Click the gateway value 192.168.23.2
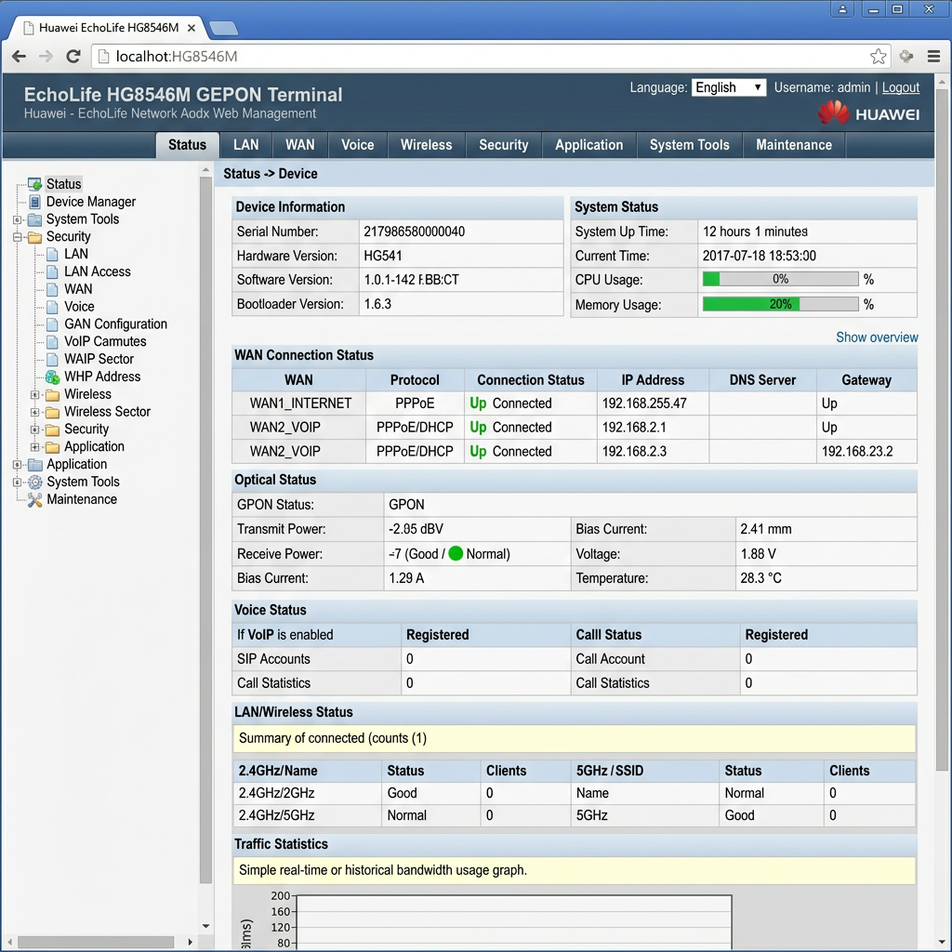Screen dimensions: 952x952 [x=856, y=452]
